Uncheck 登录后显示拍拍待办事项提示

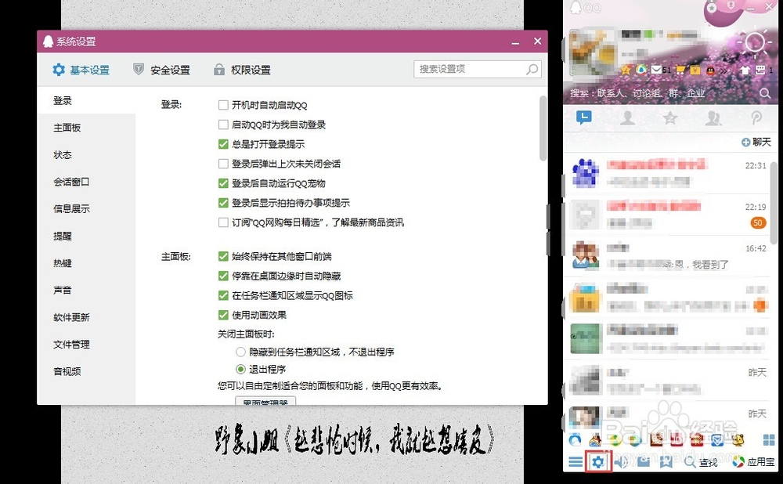(x=223, y=203)
